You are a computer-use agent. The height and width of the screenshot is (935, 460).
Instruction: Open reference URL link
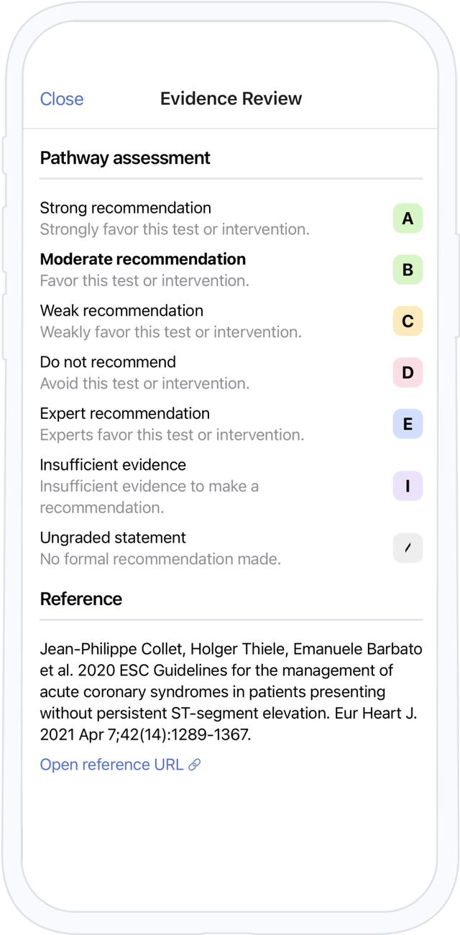tap(111, 765)
